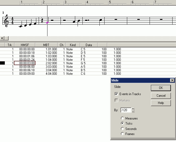Click the By input field showing -120
The width and height of the screenshot is (176, 142).
click(x=126, y=110)
